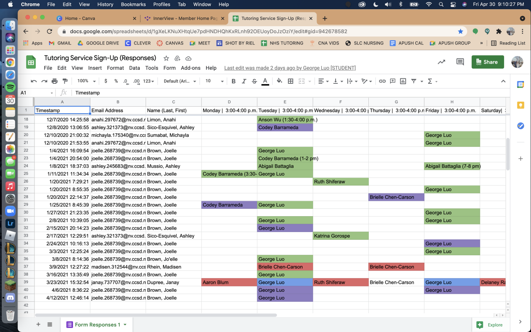The image size is (531, 332).
Task: Click the Print icon in the toolbar
Action: click(x=54, y=81)
